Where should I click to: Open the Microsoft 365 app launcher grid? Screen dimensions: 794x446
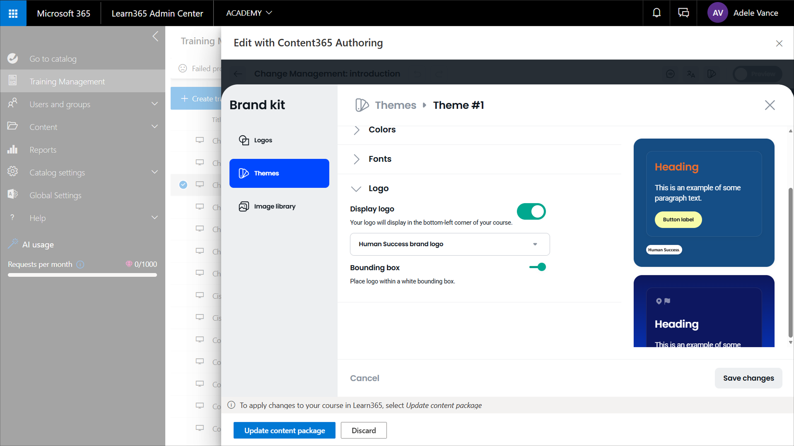[13, 13]
